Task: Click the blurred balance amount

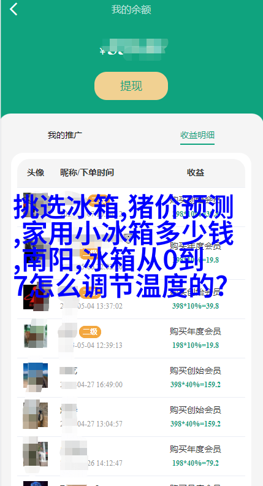Action: click(134, 50)
